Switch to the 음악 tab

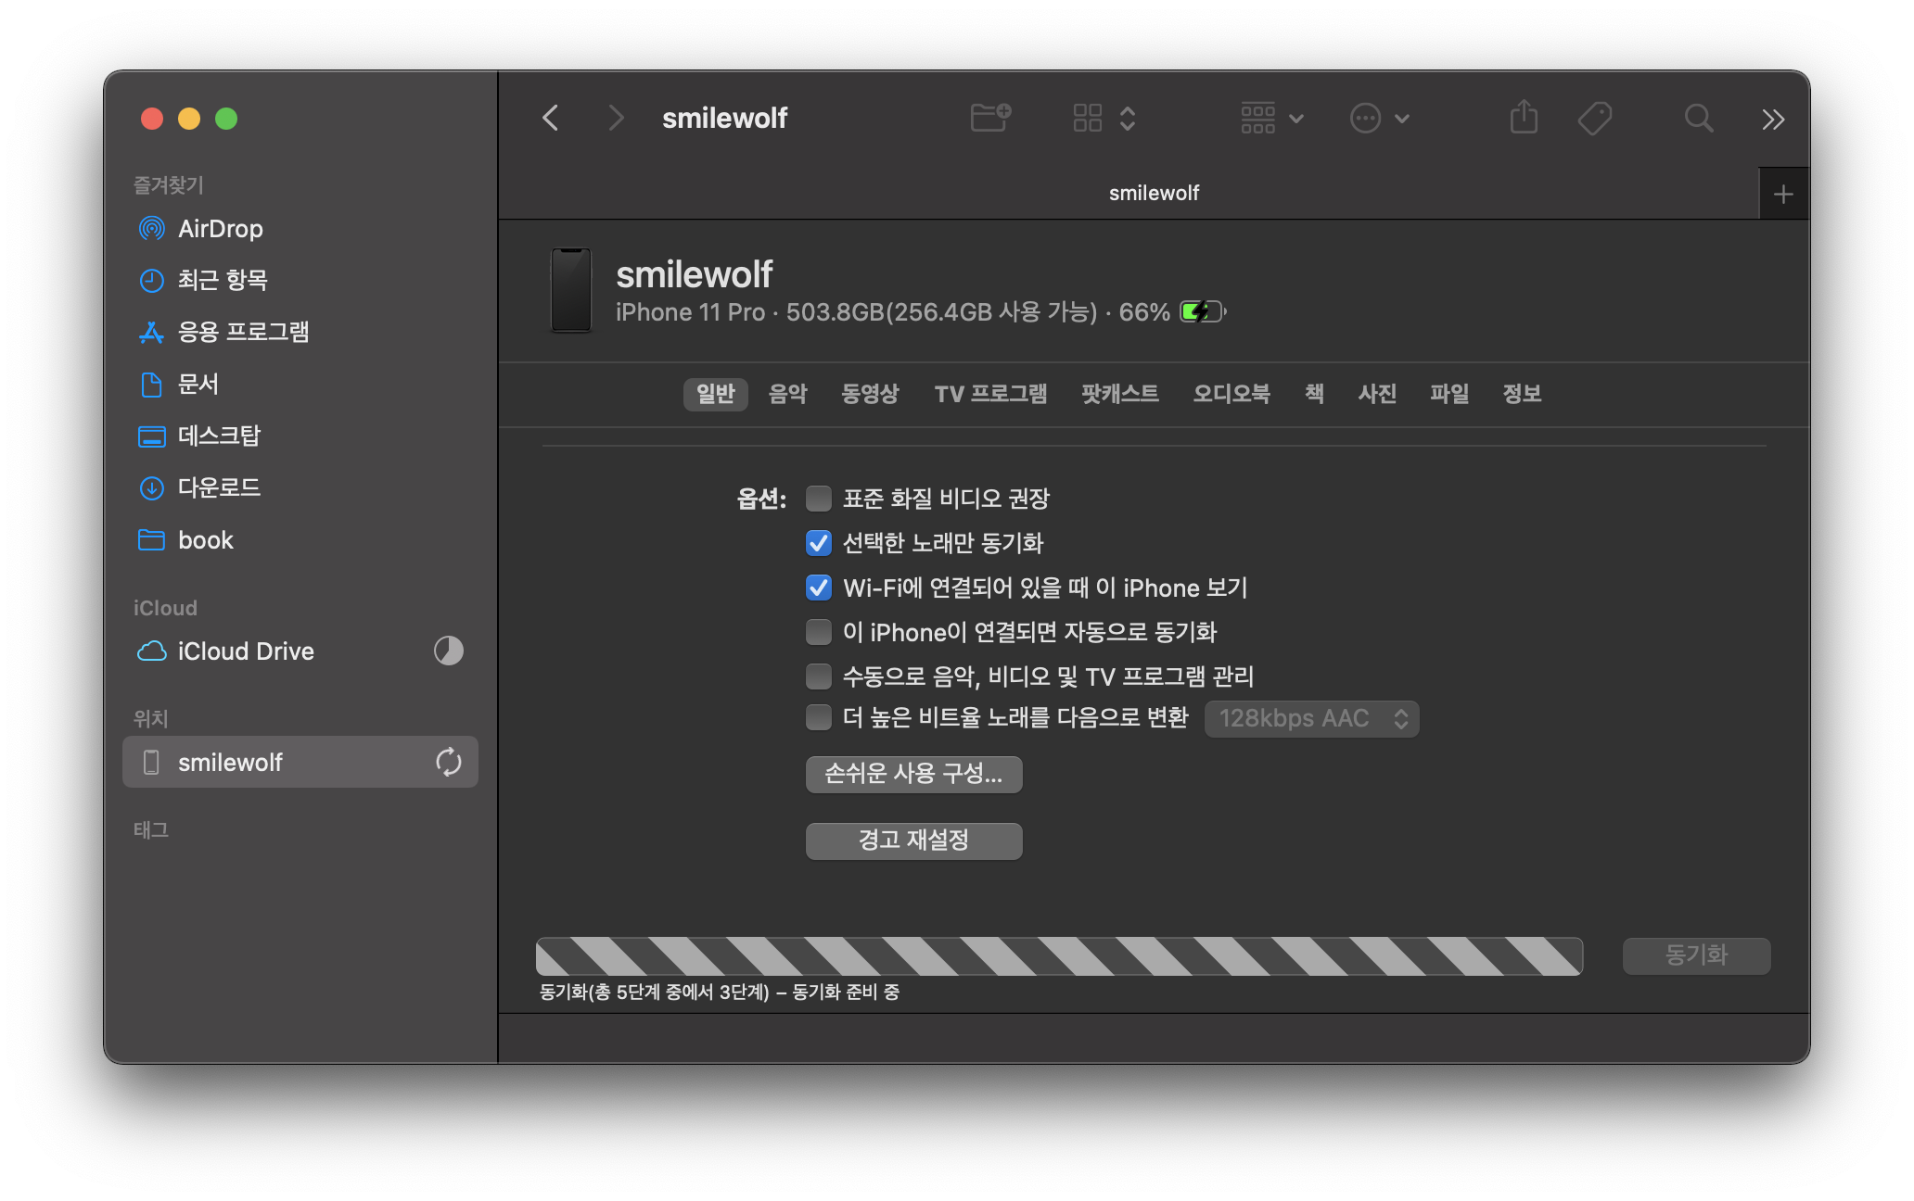click(787, 394)
